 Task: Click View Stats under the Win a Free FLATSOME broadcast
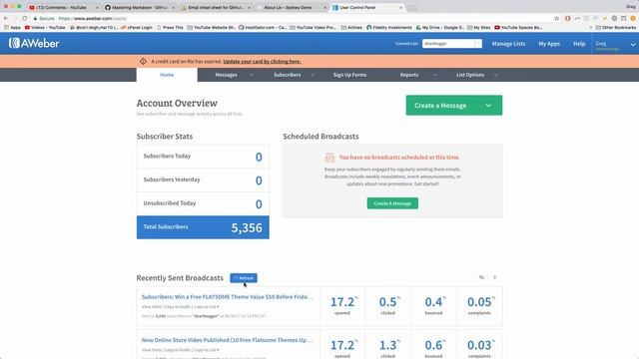151,306
